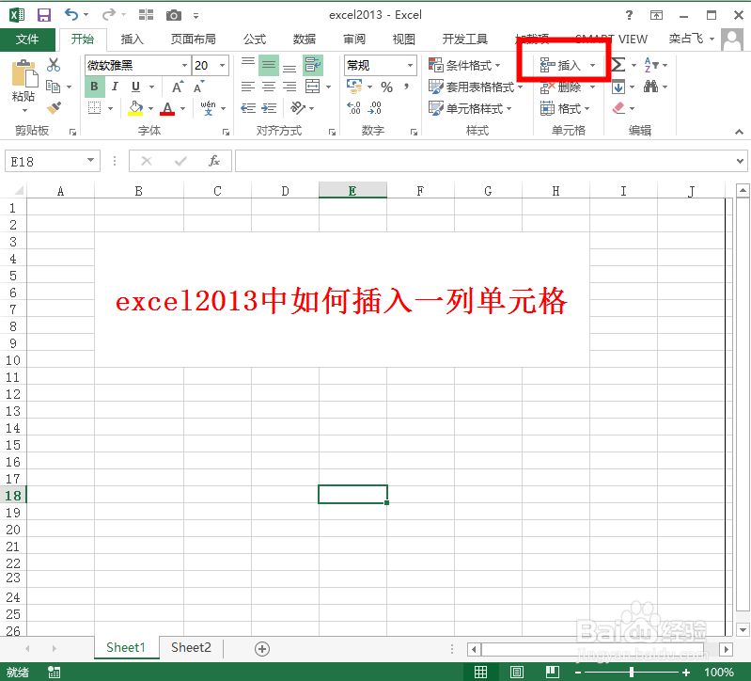
Task: Center text horizontally
Action: pyautogui.click(x=269, y=87)
